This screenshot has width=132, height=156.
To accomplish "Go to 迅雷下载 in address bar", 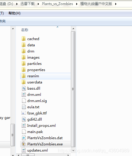I will coord(28,4).
